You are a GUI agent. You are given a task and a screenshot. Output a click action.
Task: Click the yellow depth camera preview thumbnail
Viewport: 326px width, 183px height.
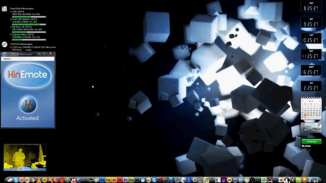[x=25, y=158]
